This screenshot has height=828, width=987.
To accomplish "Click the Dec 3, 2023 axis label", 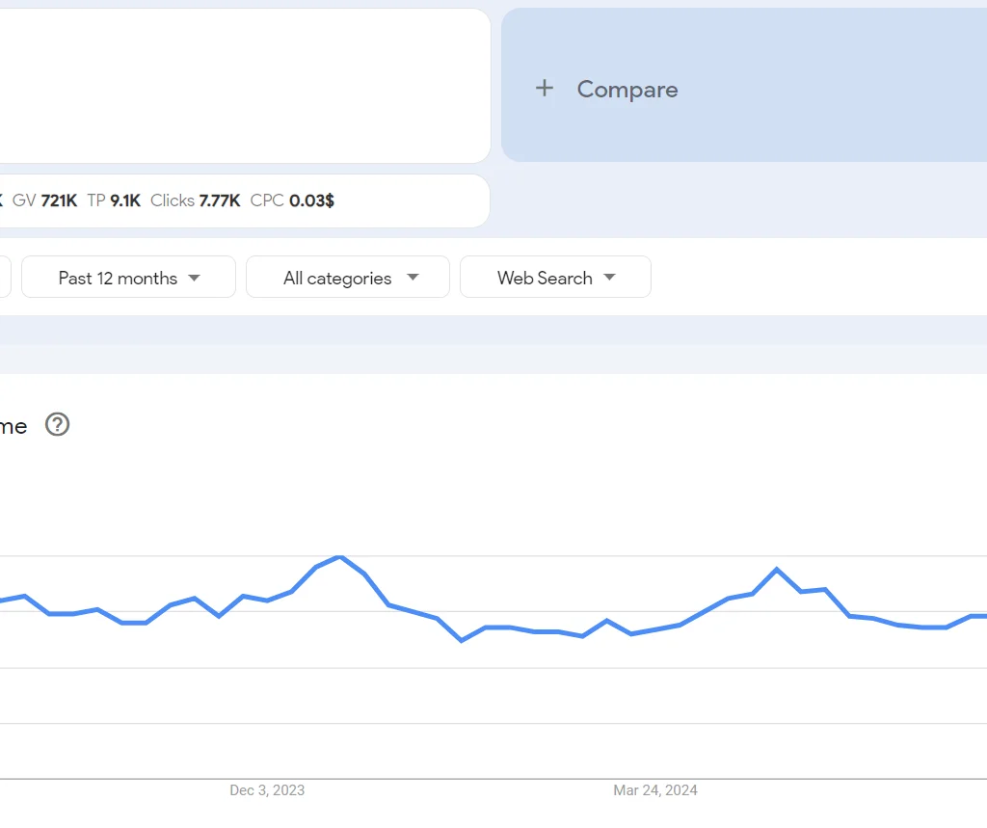I will click(266, 790).
